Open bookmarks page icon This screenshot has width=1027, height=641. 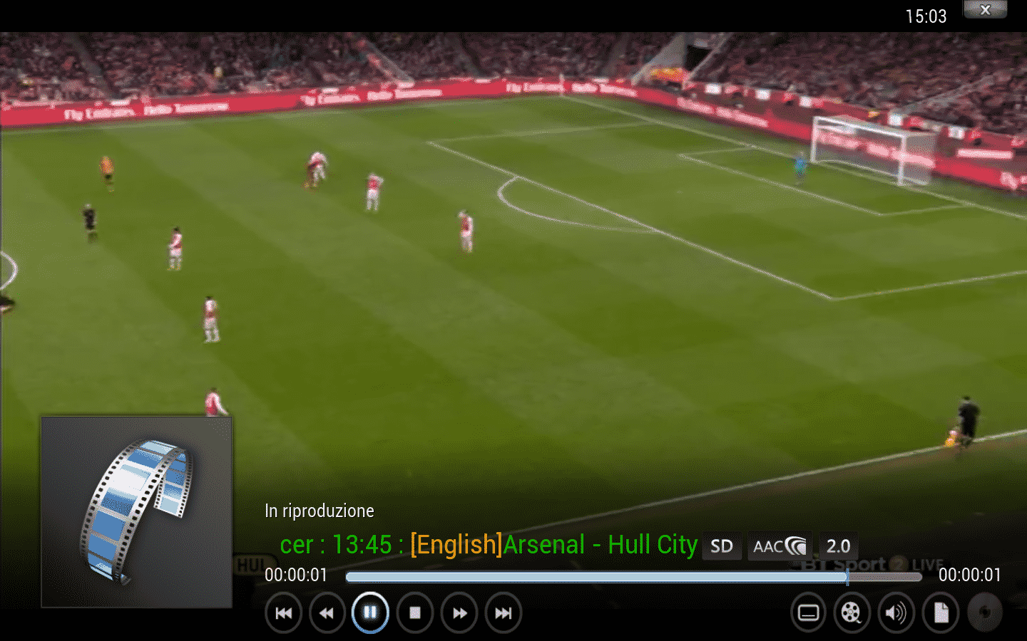pos(941,613)
